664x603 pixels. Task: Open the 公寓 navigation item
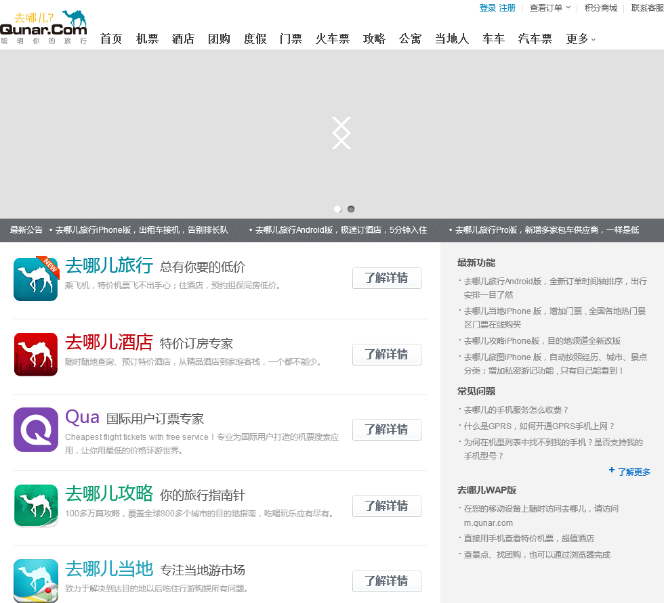point(411,39)
